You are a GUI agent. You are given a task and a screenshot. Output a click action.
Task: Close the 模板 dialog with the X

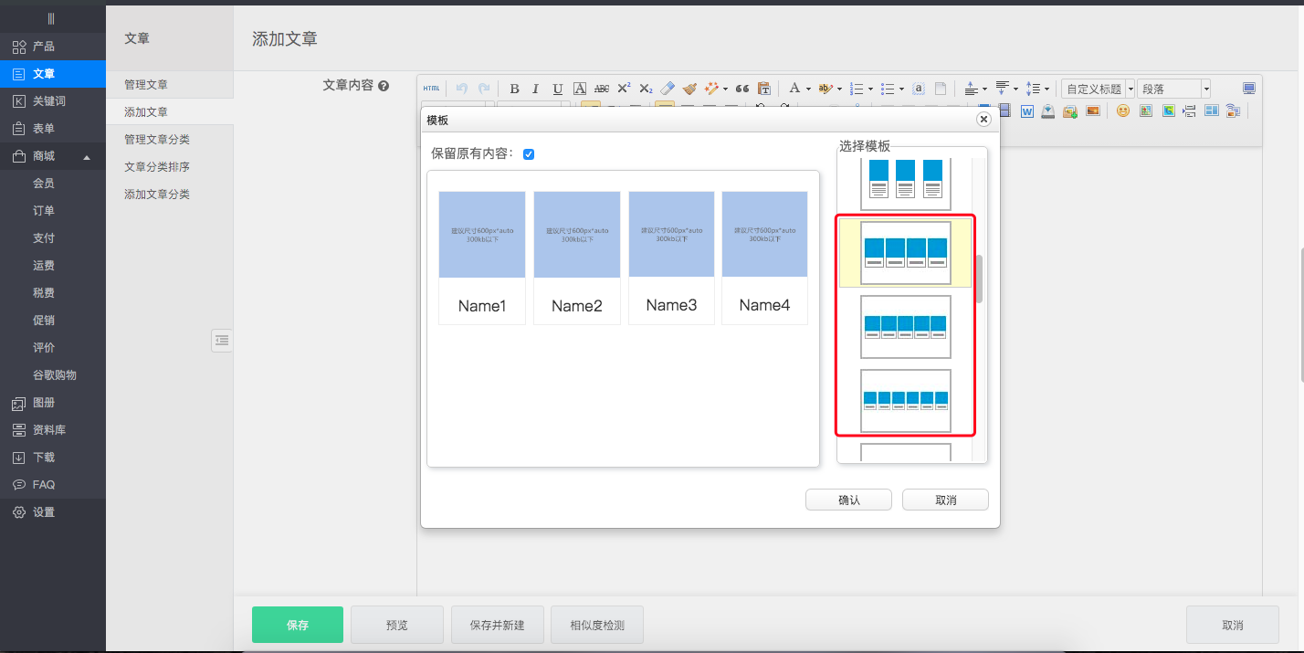983,119
